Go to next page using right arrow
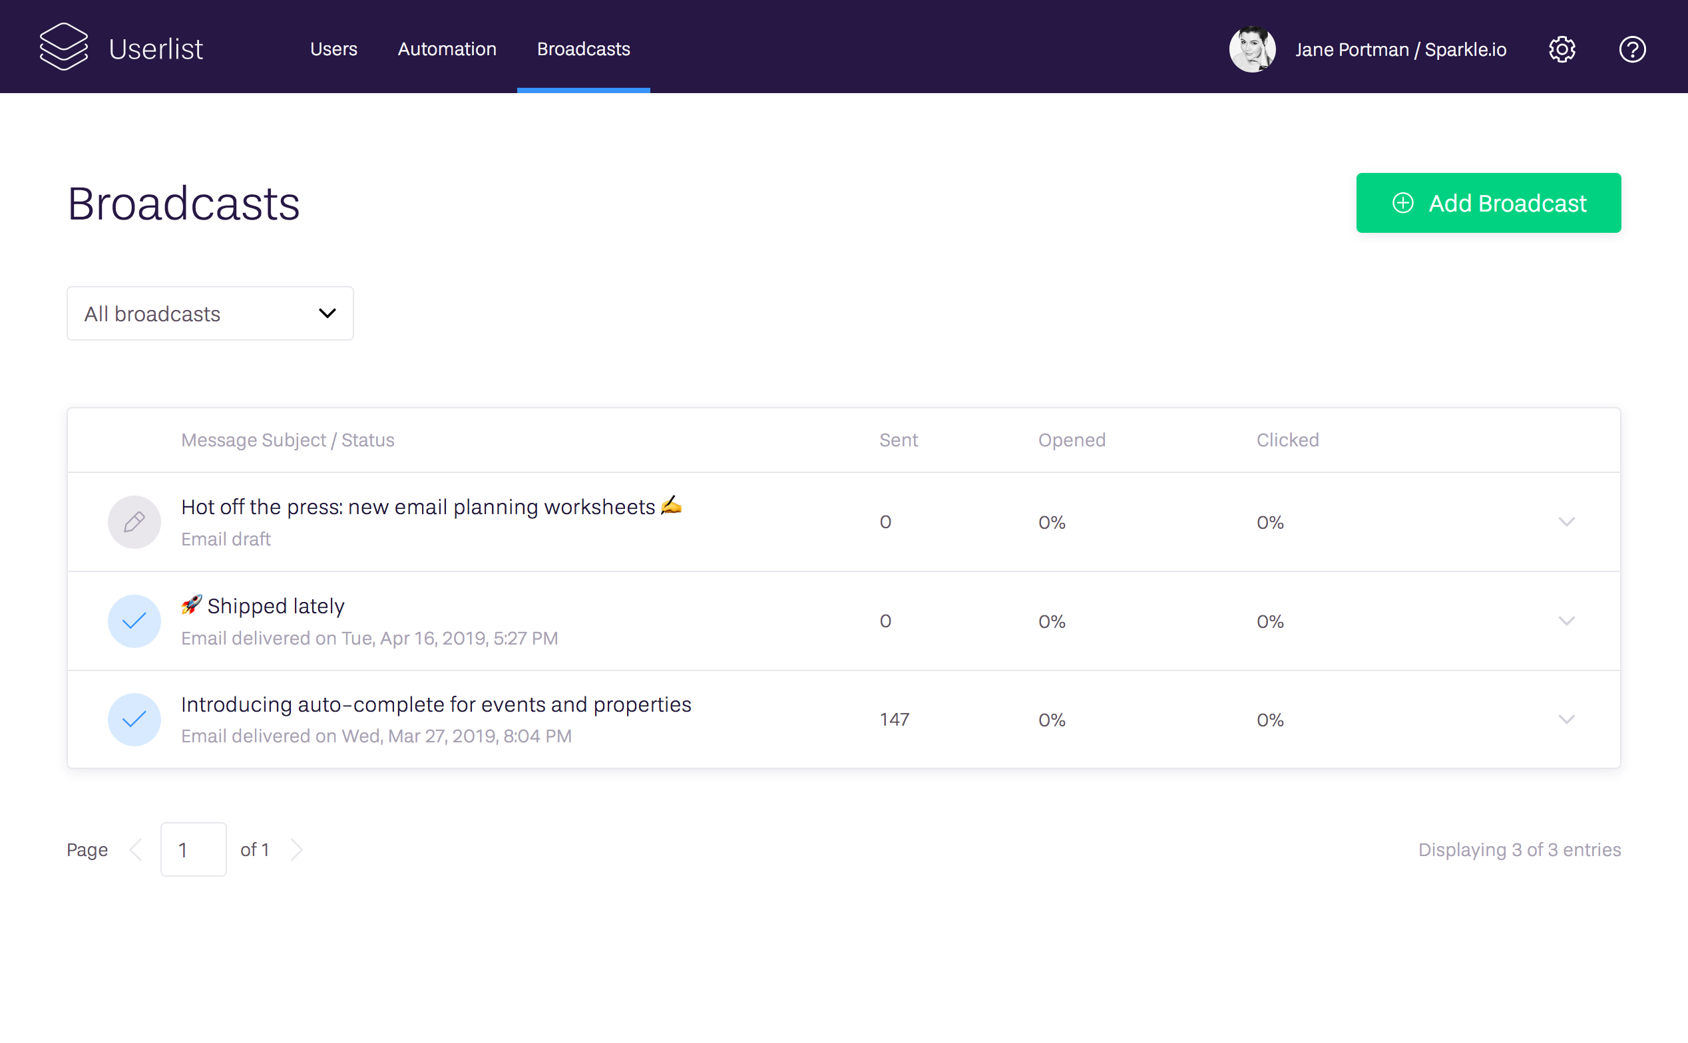 (x=297, y=850)
